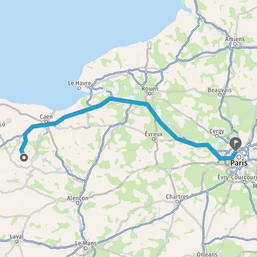This screenshot has height=257, width=257.
Task: Click the Laval city dot marker
Action: point(17,241)
